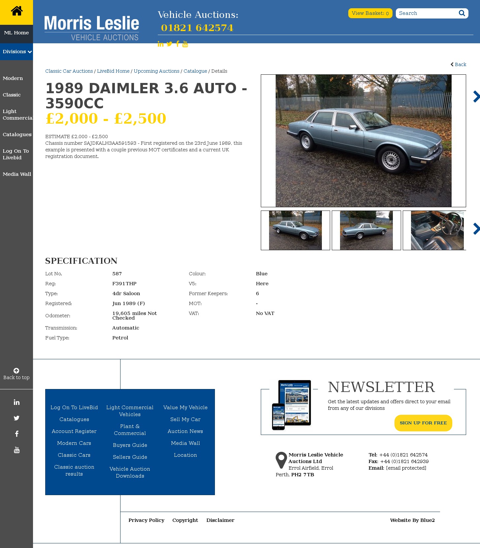Click the home icon in the sidebar

point(17,11)
